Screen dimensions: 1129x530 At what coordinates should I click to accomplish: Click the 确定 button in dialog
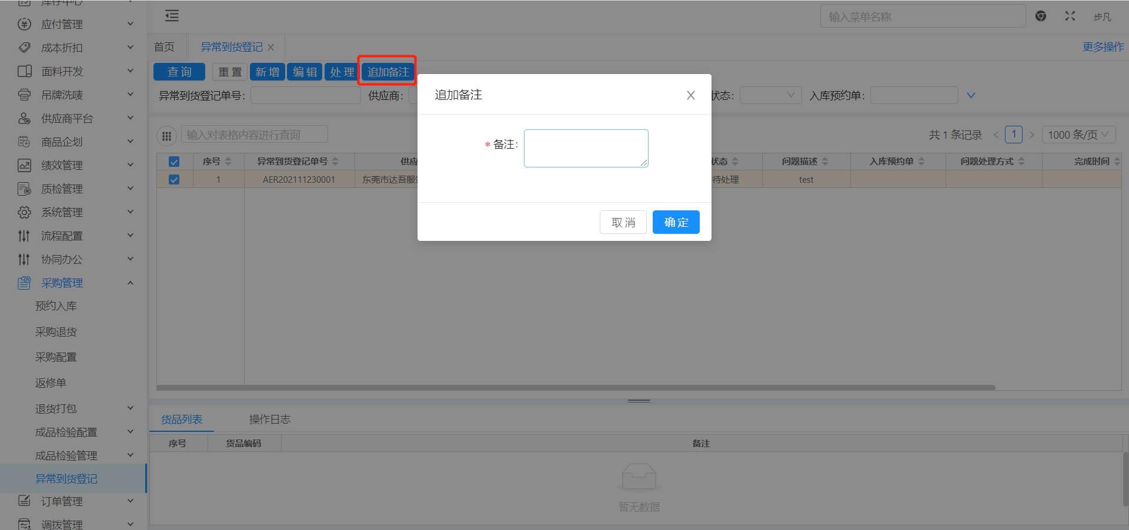[676, 222]
